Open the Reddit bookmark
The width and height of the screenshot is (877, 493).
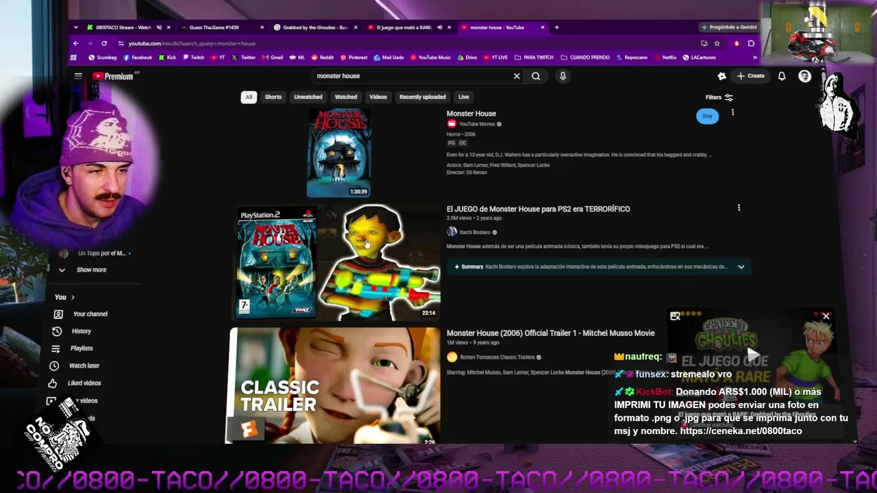(x=322, y=58)
